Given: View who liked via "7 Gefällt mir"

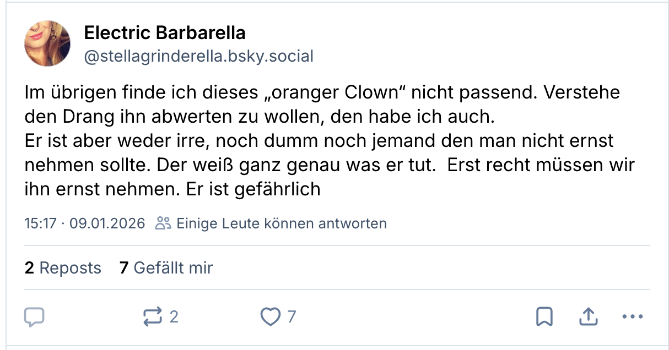Looking at the screenshot, I should point(166,268).
